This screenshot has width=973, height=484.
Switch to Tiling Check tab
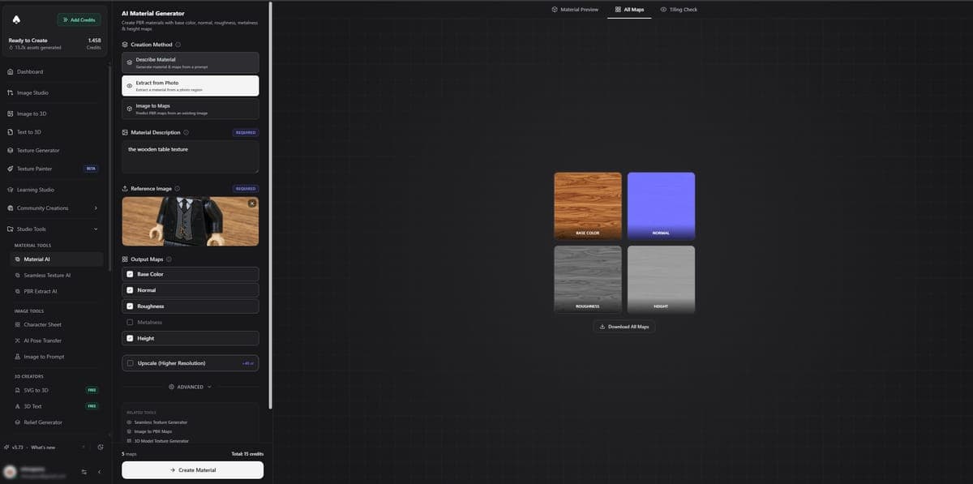(x=679, y=10)
